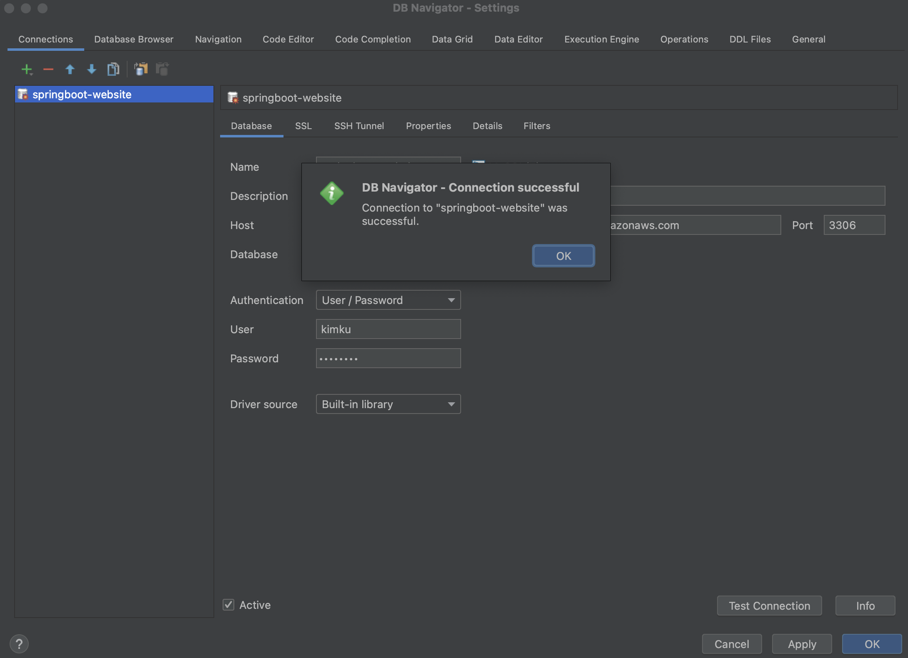Remove the selected connection with minus icon
908x658 pixels.
pos(48,69)
